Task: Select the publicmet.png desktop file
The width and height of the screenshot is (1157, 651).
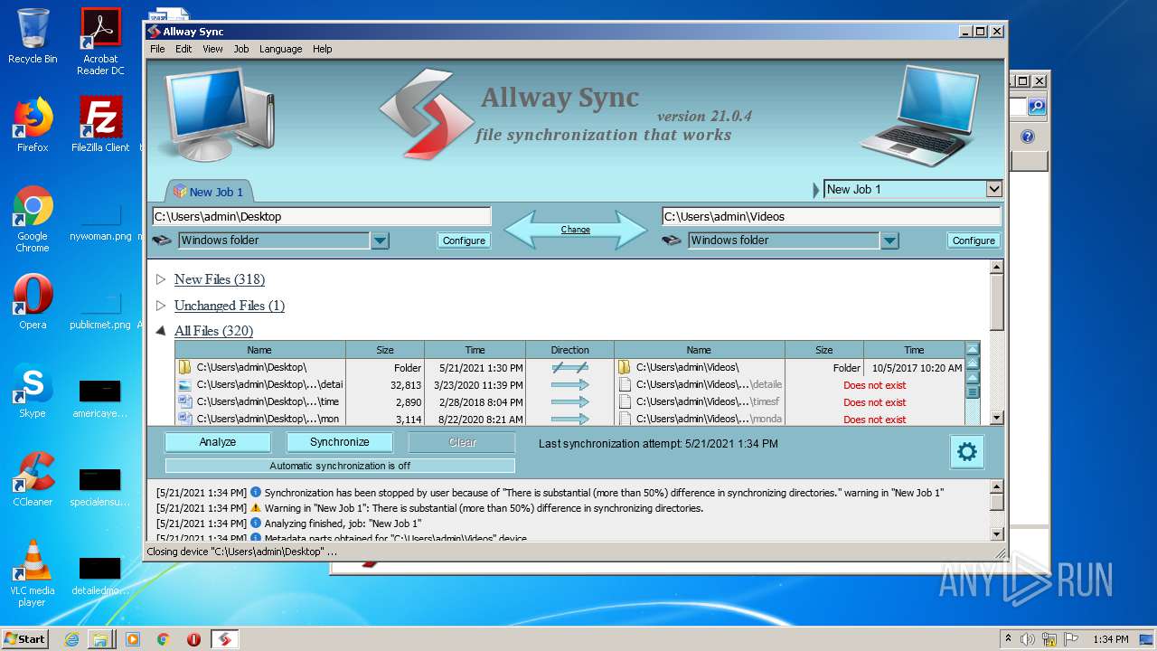Action: (100, 310)
